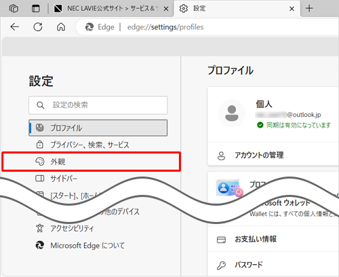This screenshot has width=339, height=277.
Task: Click the sidebar icon beside サイドバー
Action: [40, 179]
